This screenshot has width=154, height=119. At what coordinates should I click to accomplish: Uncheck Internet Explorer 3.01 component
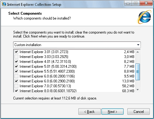point(16,52)
